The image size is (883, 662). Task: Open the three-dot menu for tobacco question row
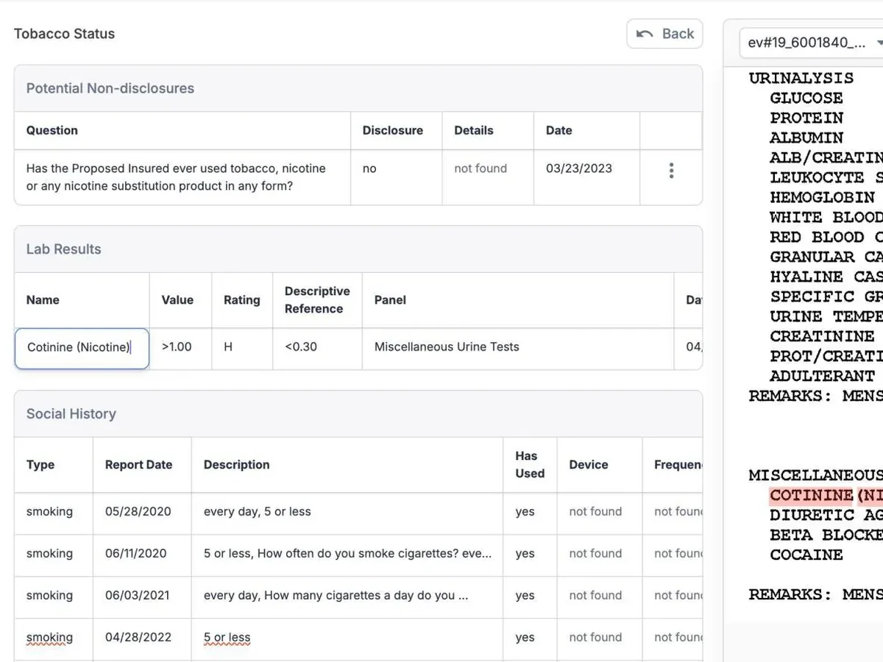click(671, 171)
